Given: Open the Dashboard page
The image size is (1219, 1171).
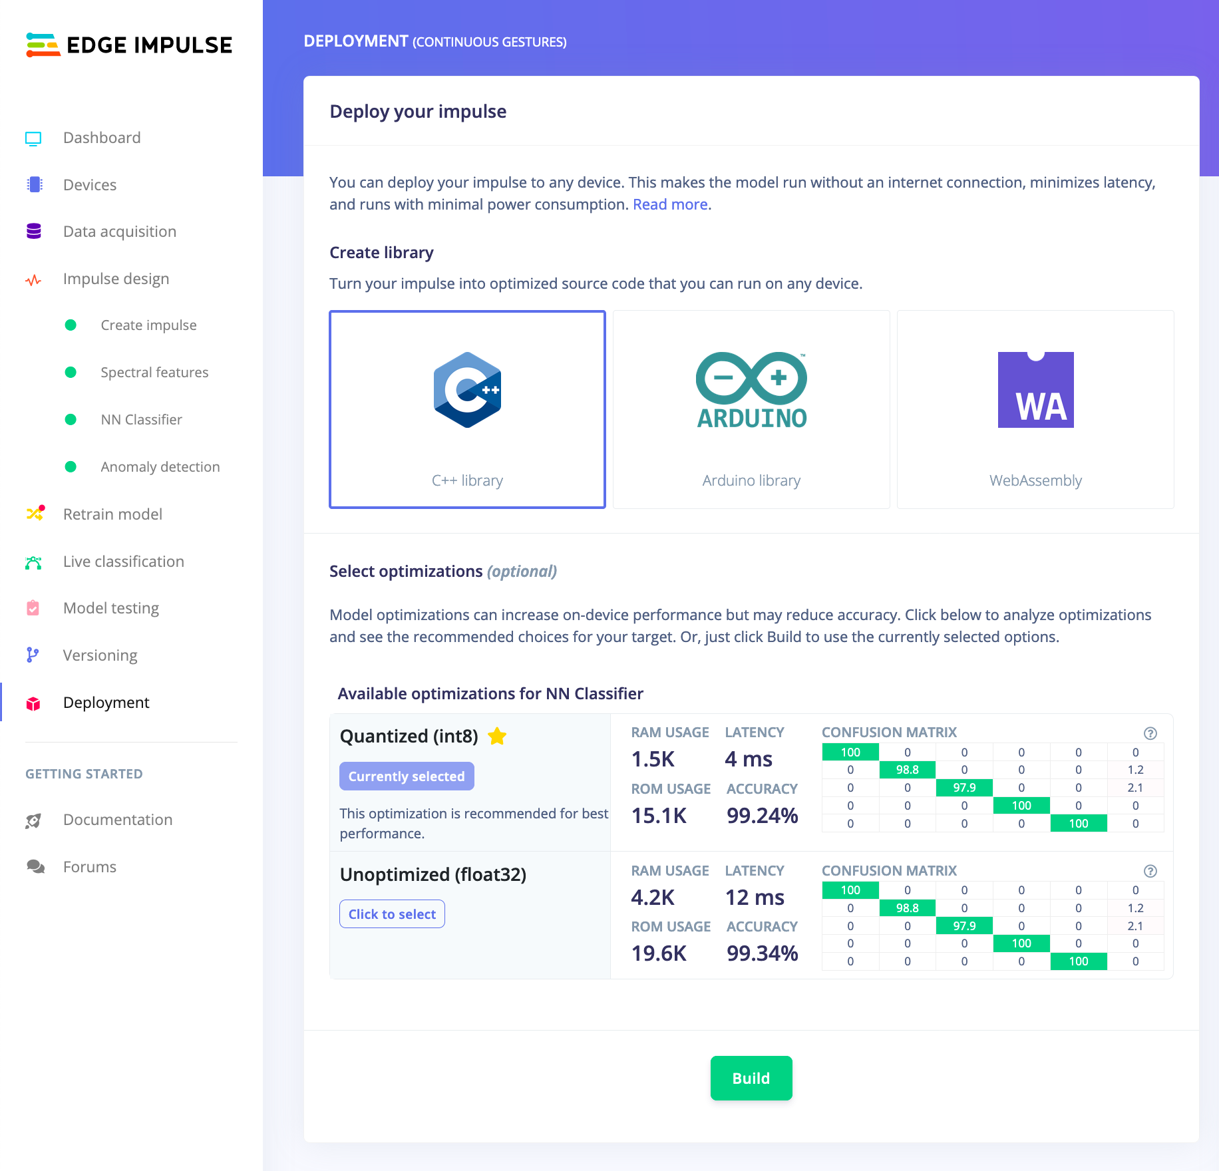Looking at the screenshot, I should (102, 138).
